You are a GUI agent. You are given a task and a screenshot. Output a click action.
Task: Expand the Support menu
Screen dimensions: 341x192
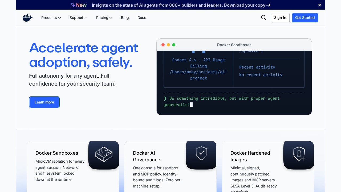(79, 18)
